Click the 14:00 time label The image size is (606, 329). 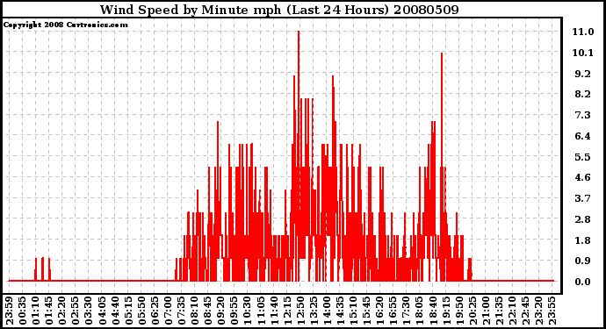(327, 311)
